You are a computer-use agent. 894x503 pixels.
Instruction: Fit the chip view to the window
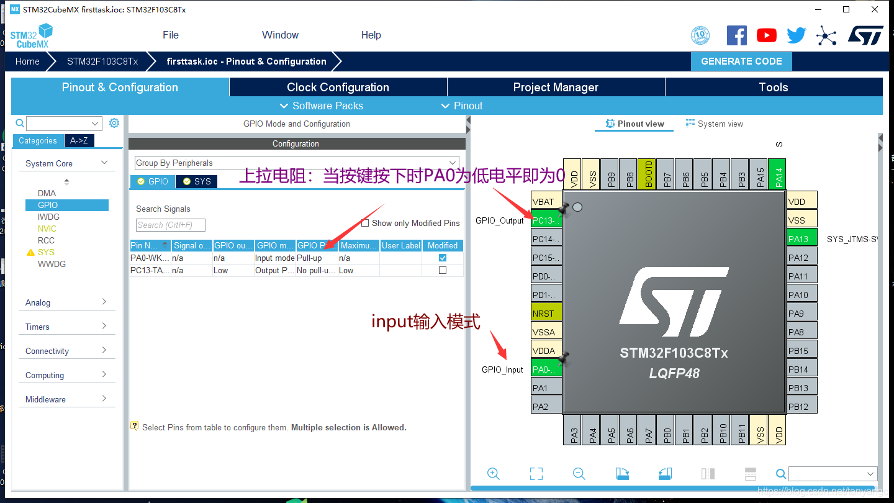(x=536, y=474)
